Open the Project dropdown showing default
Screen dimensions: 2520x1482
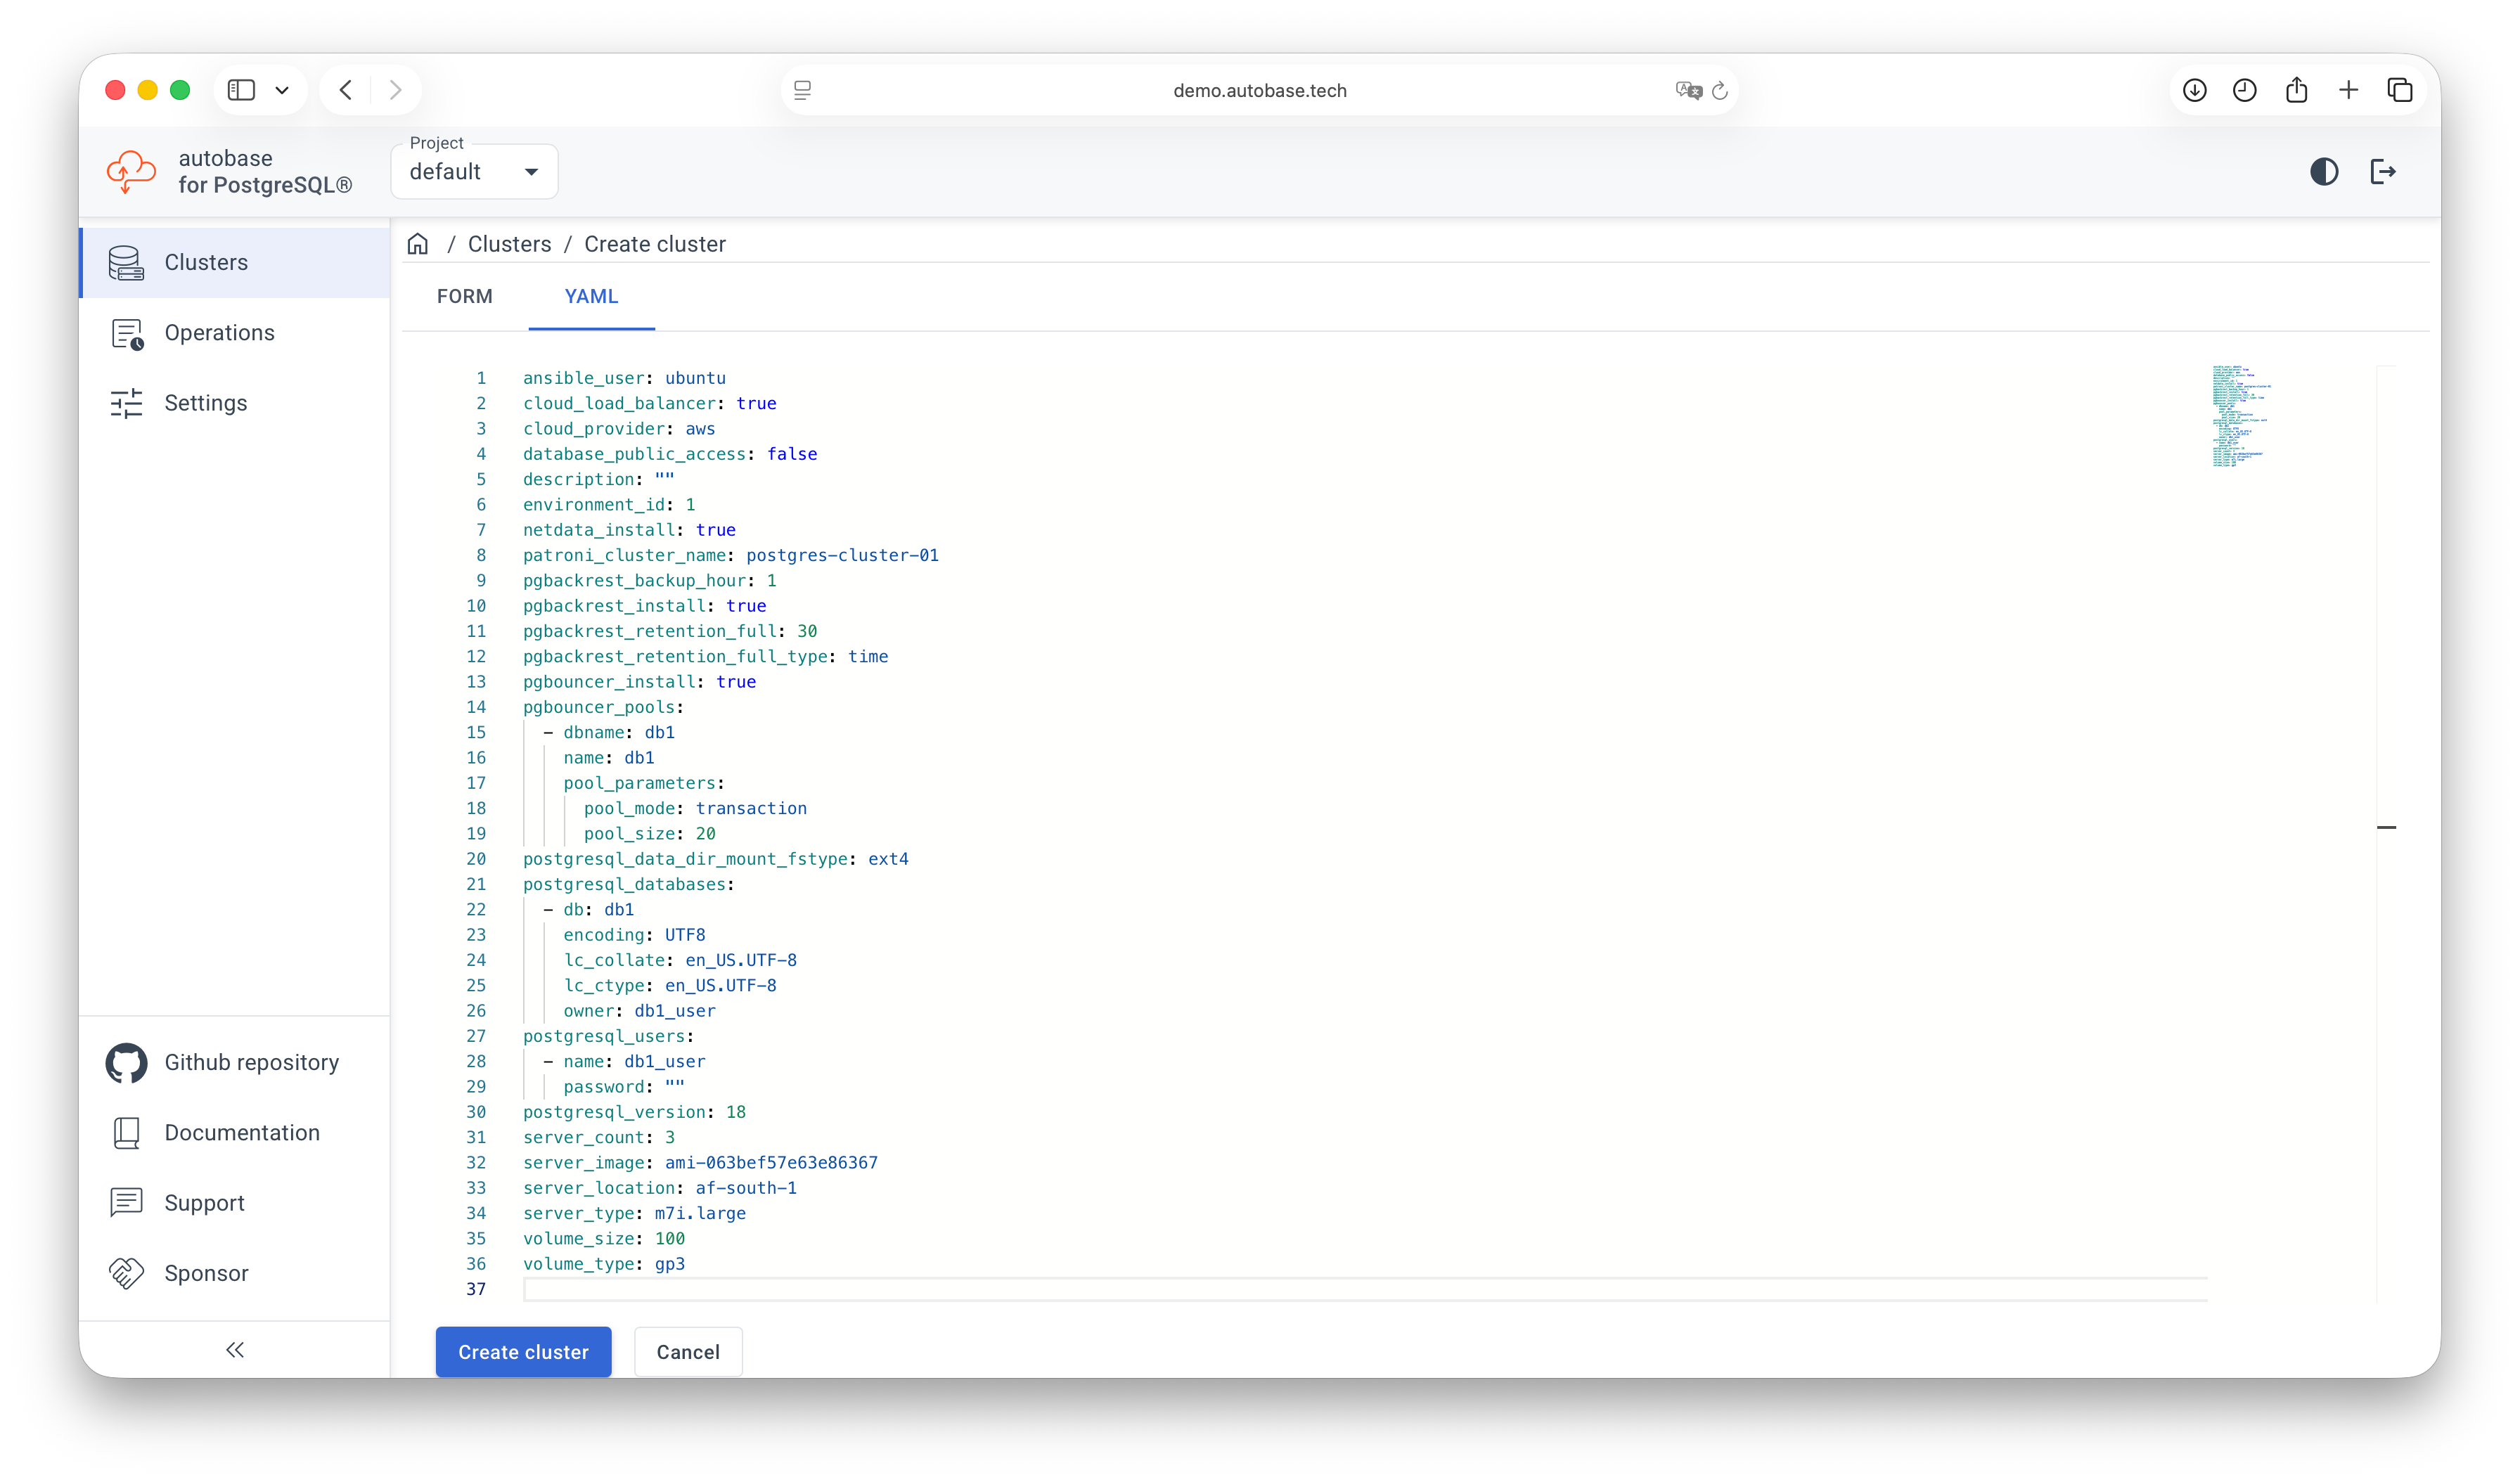coord(474,170)
